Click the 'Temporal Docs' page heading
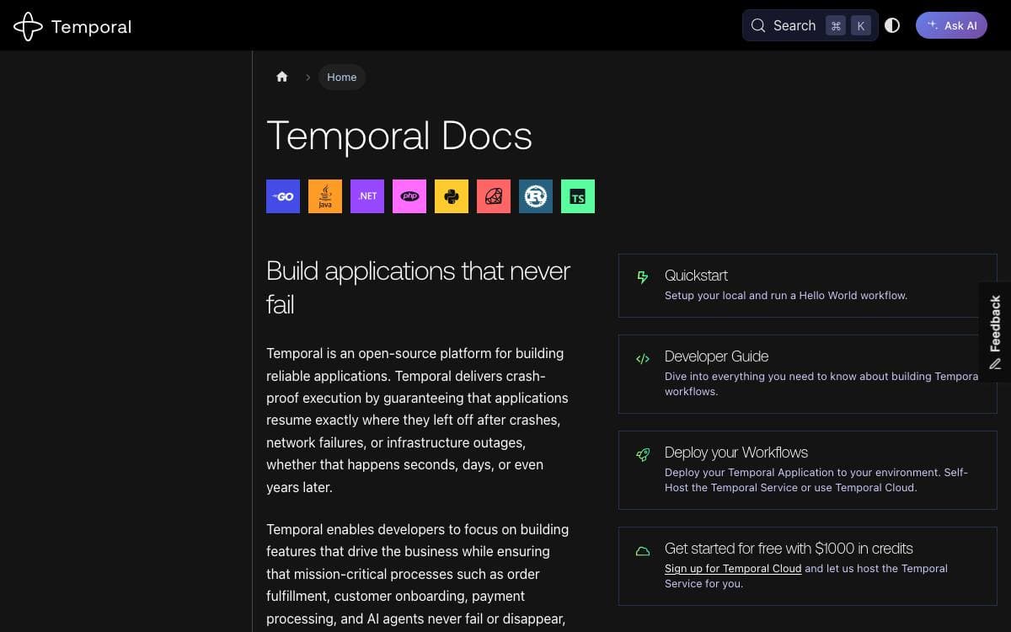Image resolution: width=1011 pixels, height=632 pixels. pyautogui.click(x=399, y=136)
